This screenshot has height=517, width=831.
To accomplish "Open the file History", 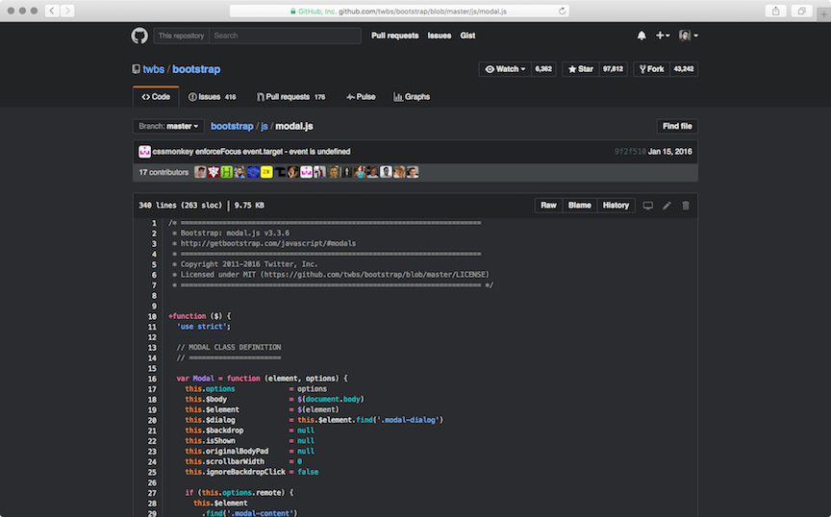I will [616, 206].
